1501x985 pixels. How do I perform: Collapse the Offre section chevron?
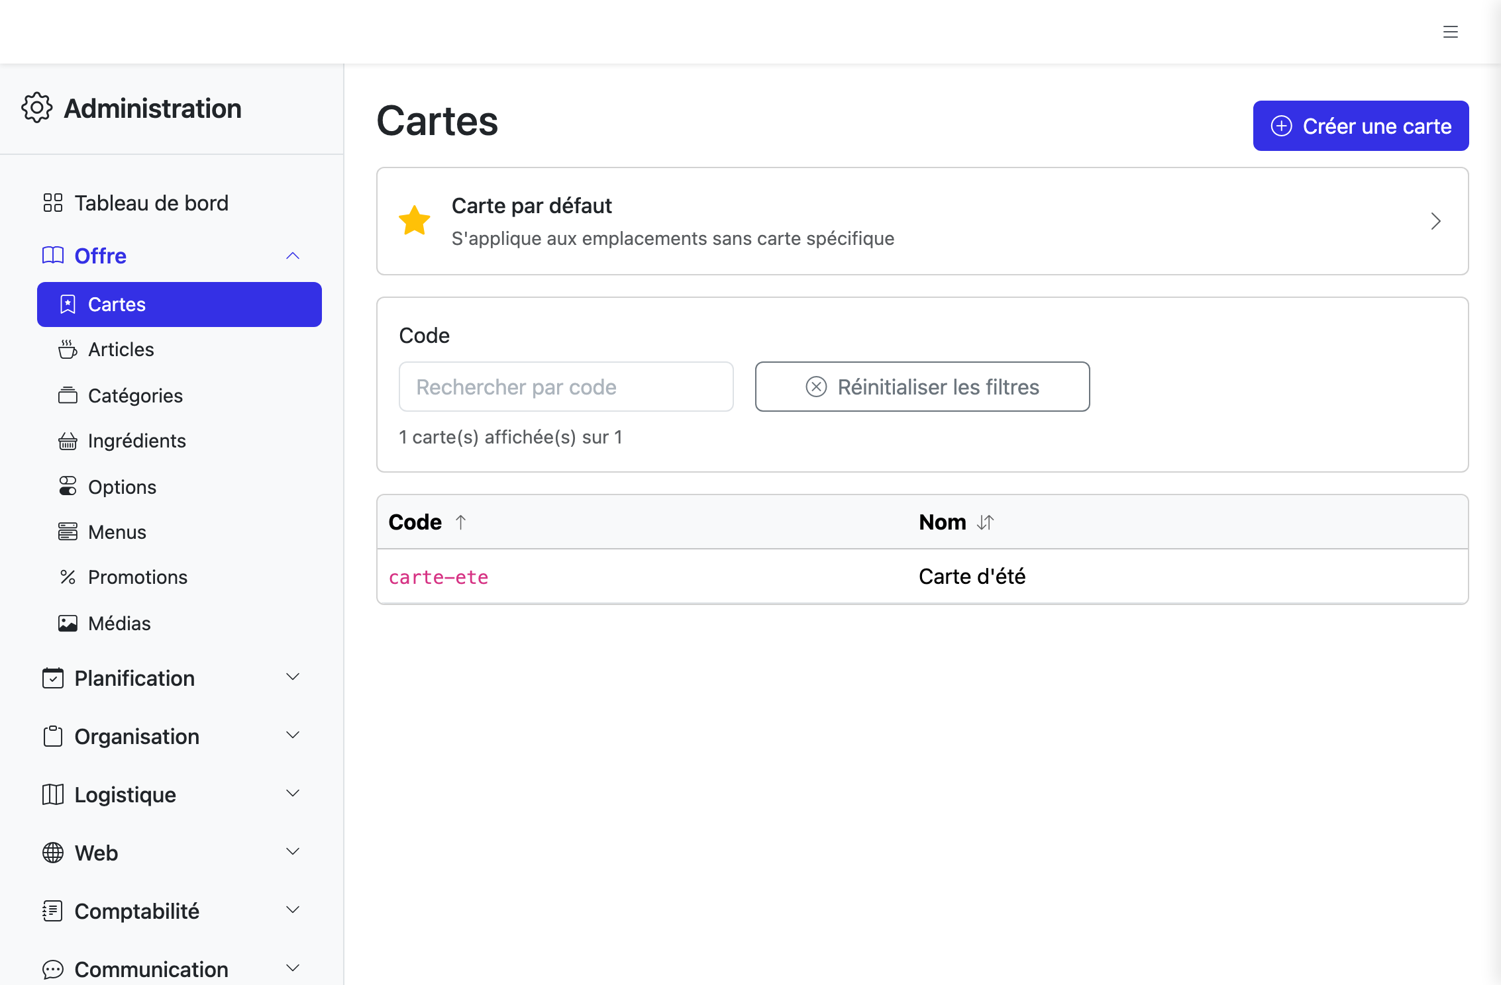click(293, 256)
